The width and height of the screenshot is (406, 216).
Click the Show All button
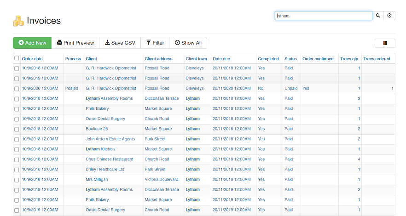click(188, 43)
